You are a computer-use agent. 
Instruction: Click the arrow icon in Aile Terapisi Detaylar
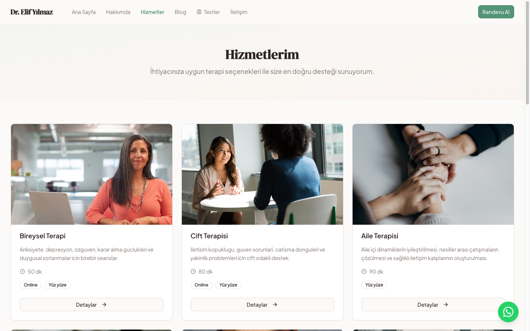pos(446,305)
